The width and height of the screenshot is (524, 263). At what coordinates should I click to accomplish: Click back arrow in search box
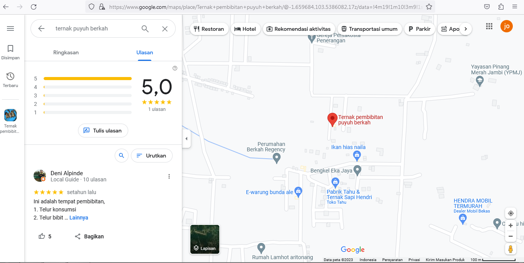tap(41, 28)
